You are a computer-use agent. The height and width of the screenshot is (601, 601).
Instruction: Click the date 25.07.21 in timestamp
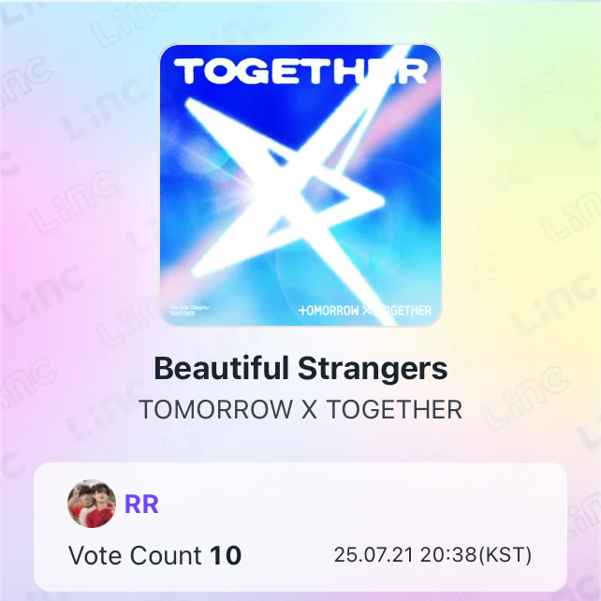point(374,555)
